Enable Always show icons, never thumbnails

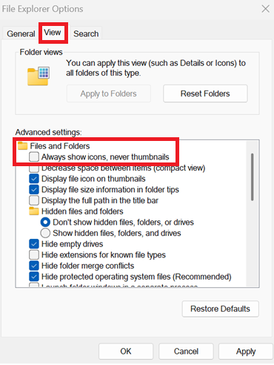click(34, 157)
